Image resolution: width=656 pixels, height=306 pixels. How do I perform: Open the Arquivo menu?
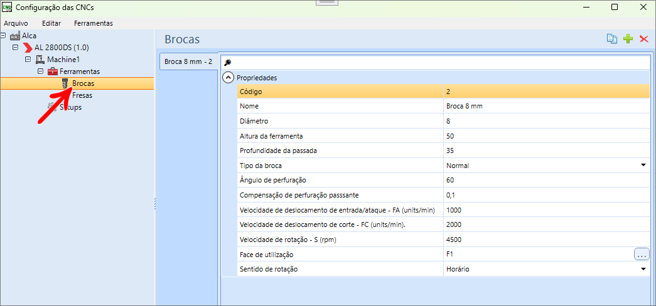pos(16,23)
